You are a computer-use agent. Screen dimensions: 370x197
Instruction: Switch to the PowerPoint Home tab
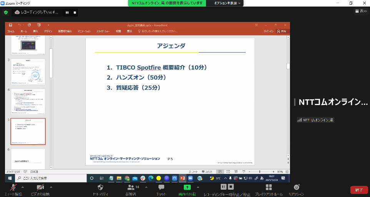(x=24, y=32)
